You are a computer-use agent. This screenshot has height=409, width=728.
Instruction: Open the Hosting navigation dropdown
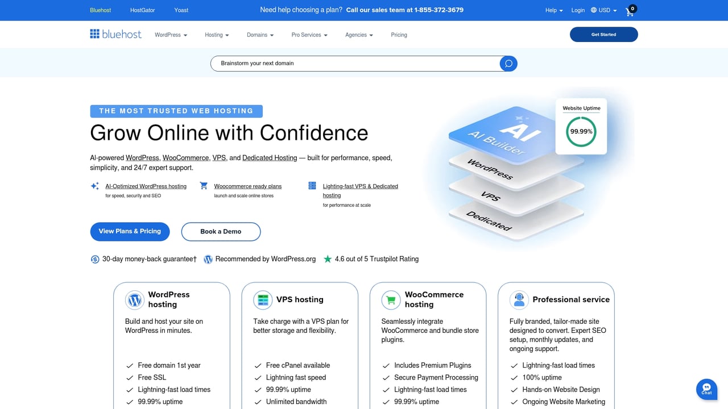tap(216, 35)
